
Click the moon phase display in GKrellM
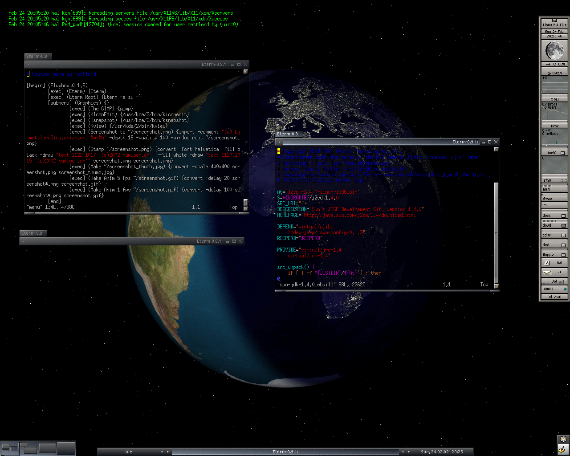click(x=554, y=50)
